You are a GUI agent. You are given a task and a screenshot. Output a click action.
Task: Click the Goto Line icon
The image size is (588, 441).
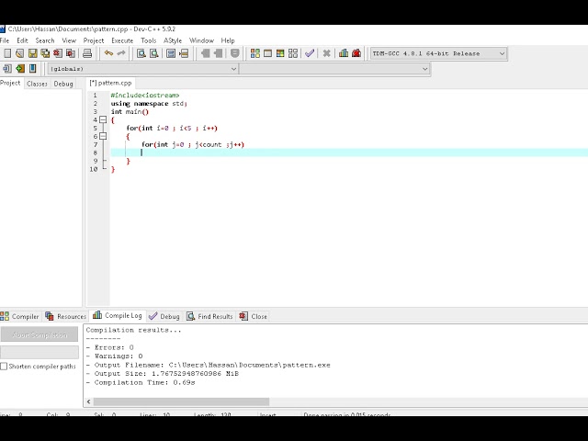coord(184,53)
